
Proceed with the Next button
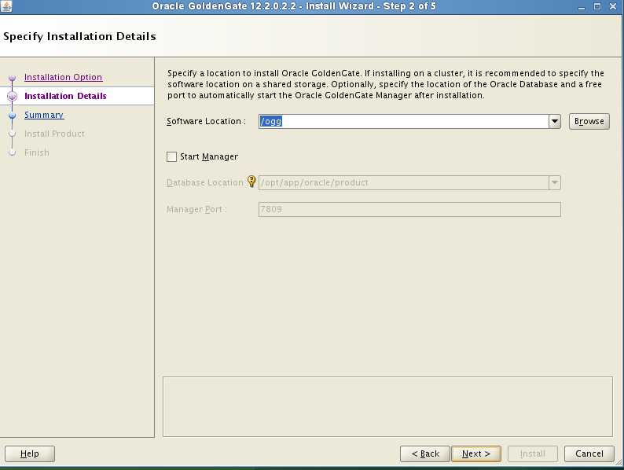pos(476,453)
